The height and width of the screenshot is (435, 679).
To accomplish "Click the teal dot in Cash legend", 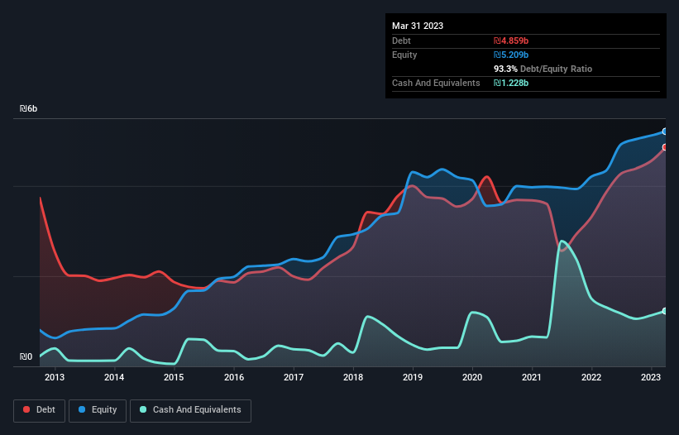I will coord(143,409).
